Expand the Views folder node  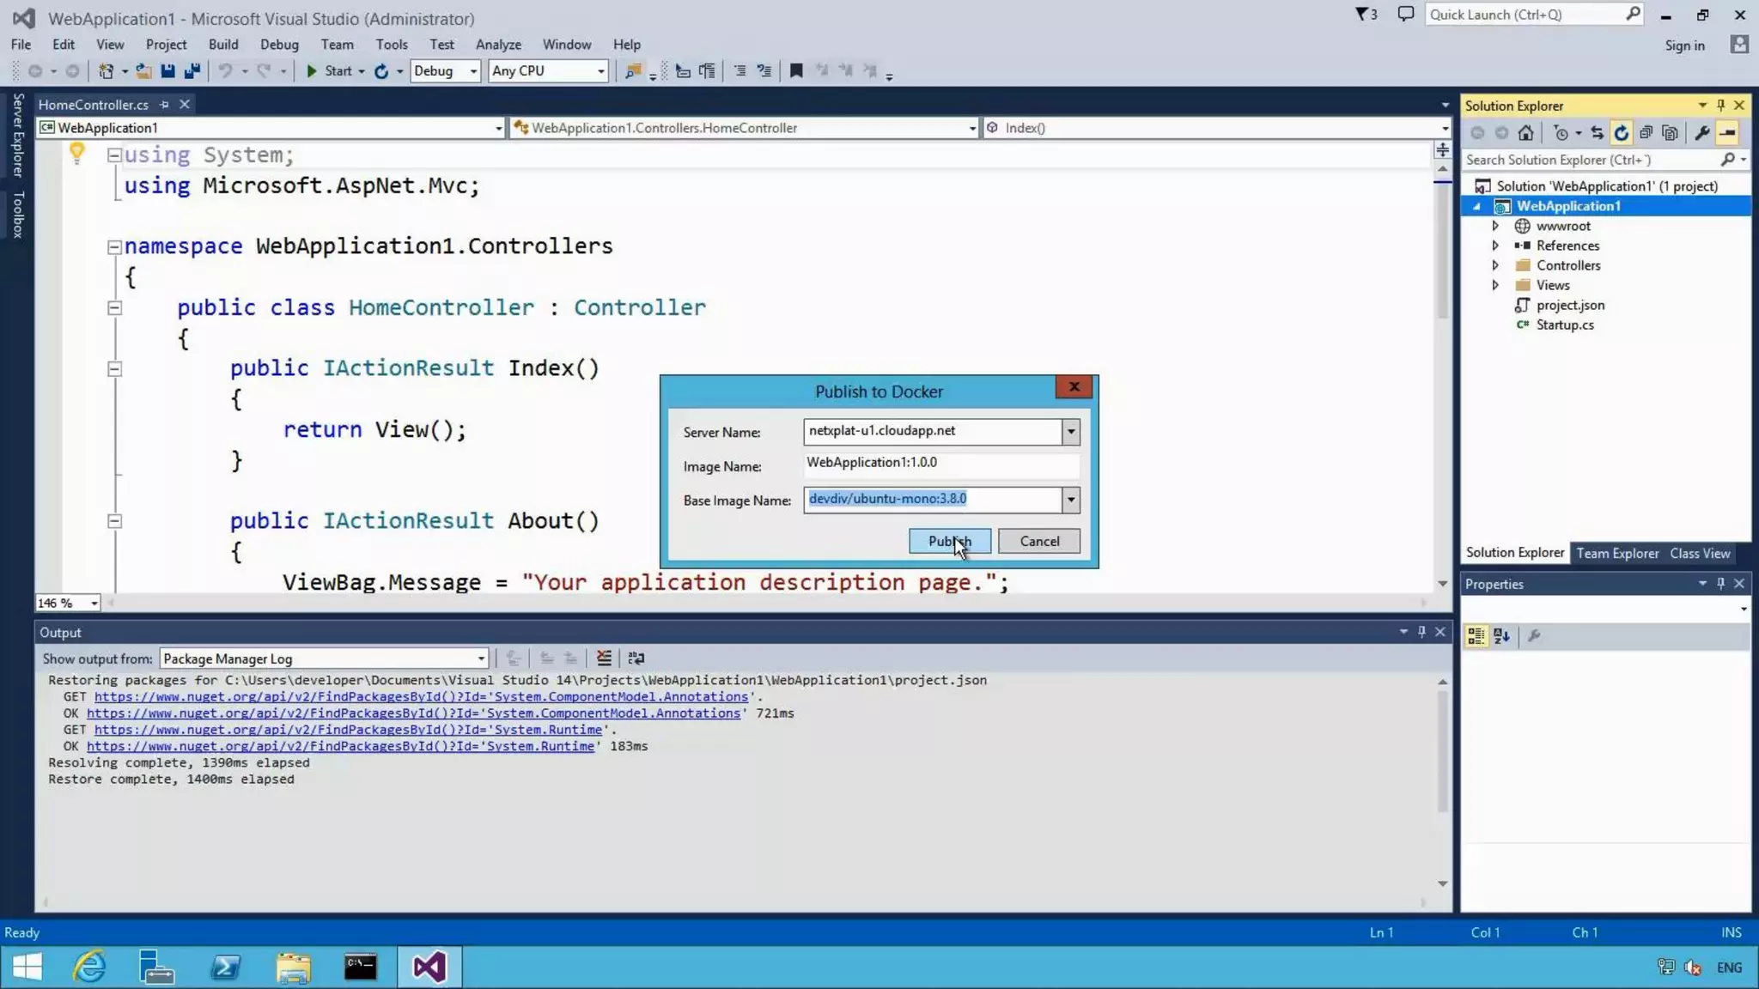coord(1495,285)
